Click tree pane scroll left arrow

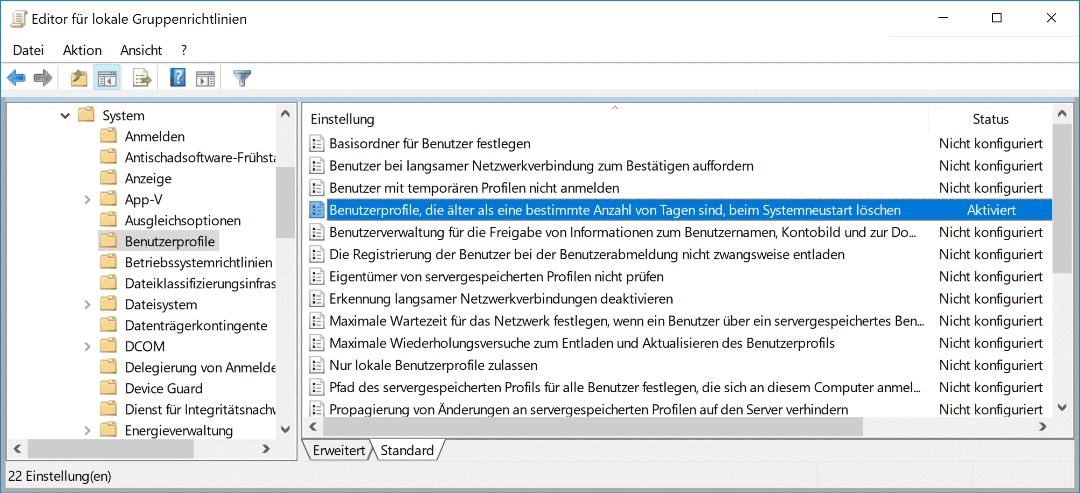18,449
